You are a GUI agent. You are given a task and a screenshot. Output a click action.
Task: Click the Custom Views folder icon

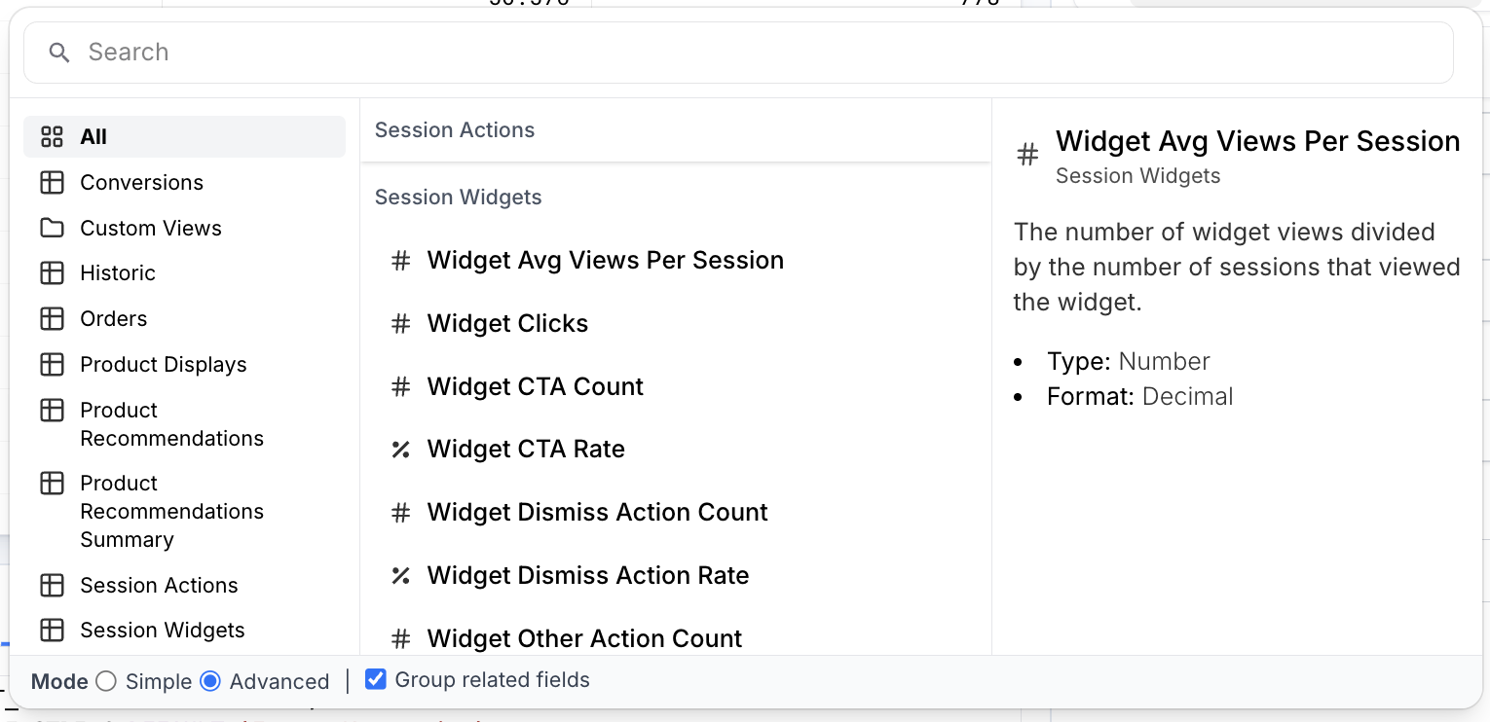(x=52, y=229)
